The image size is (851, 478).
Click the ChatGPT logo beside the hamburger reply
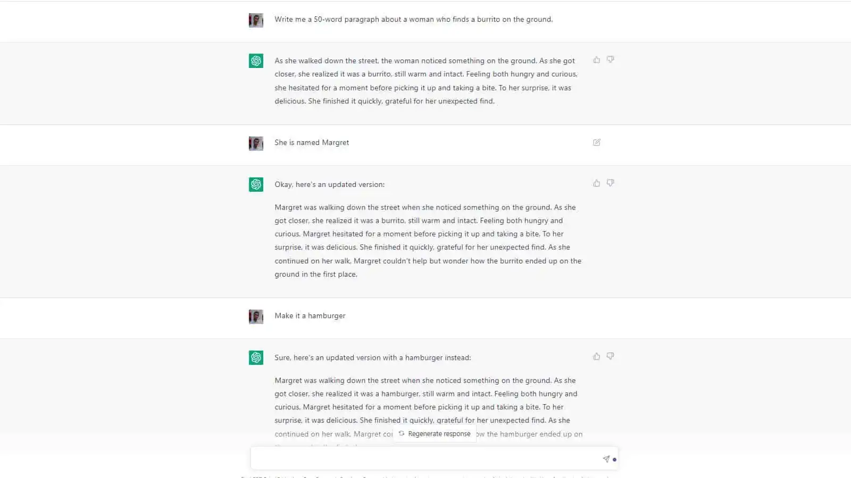256,357
